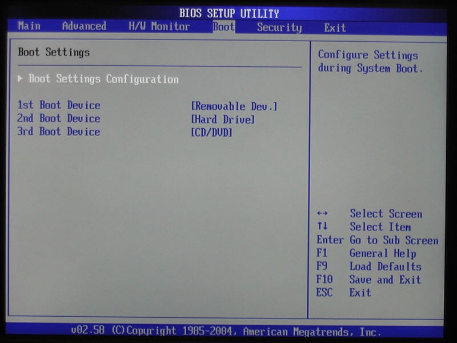Click the F1 General Help entry
The image size is (457, 343).
[366, 253]
